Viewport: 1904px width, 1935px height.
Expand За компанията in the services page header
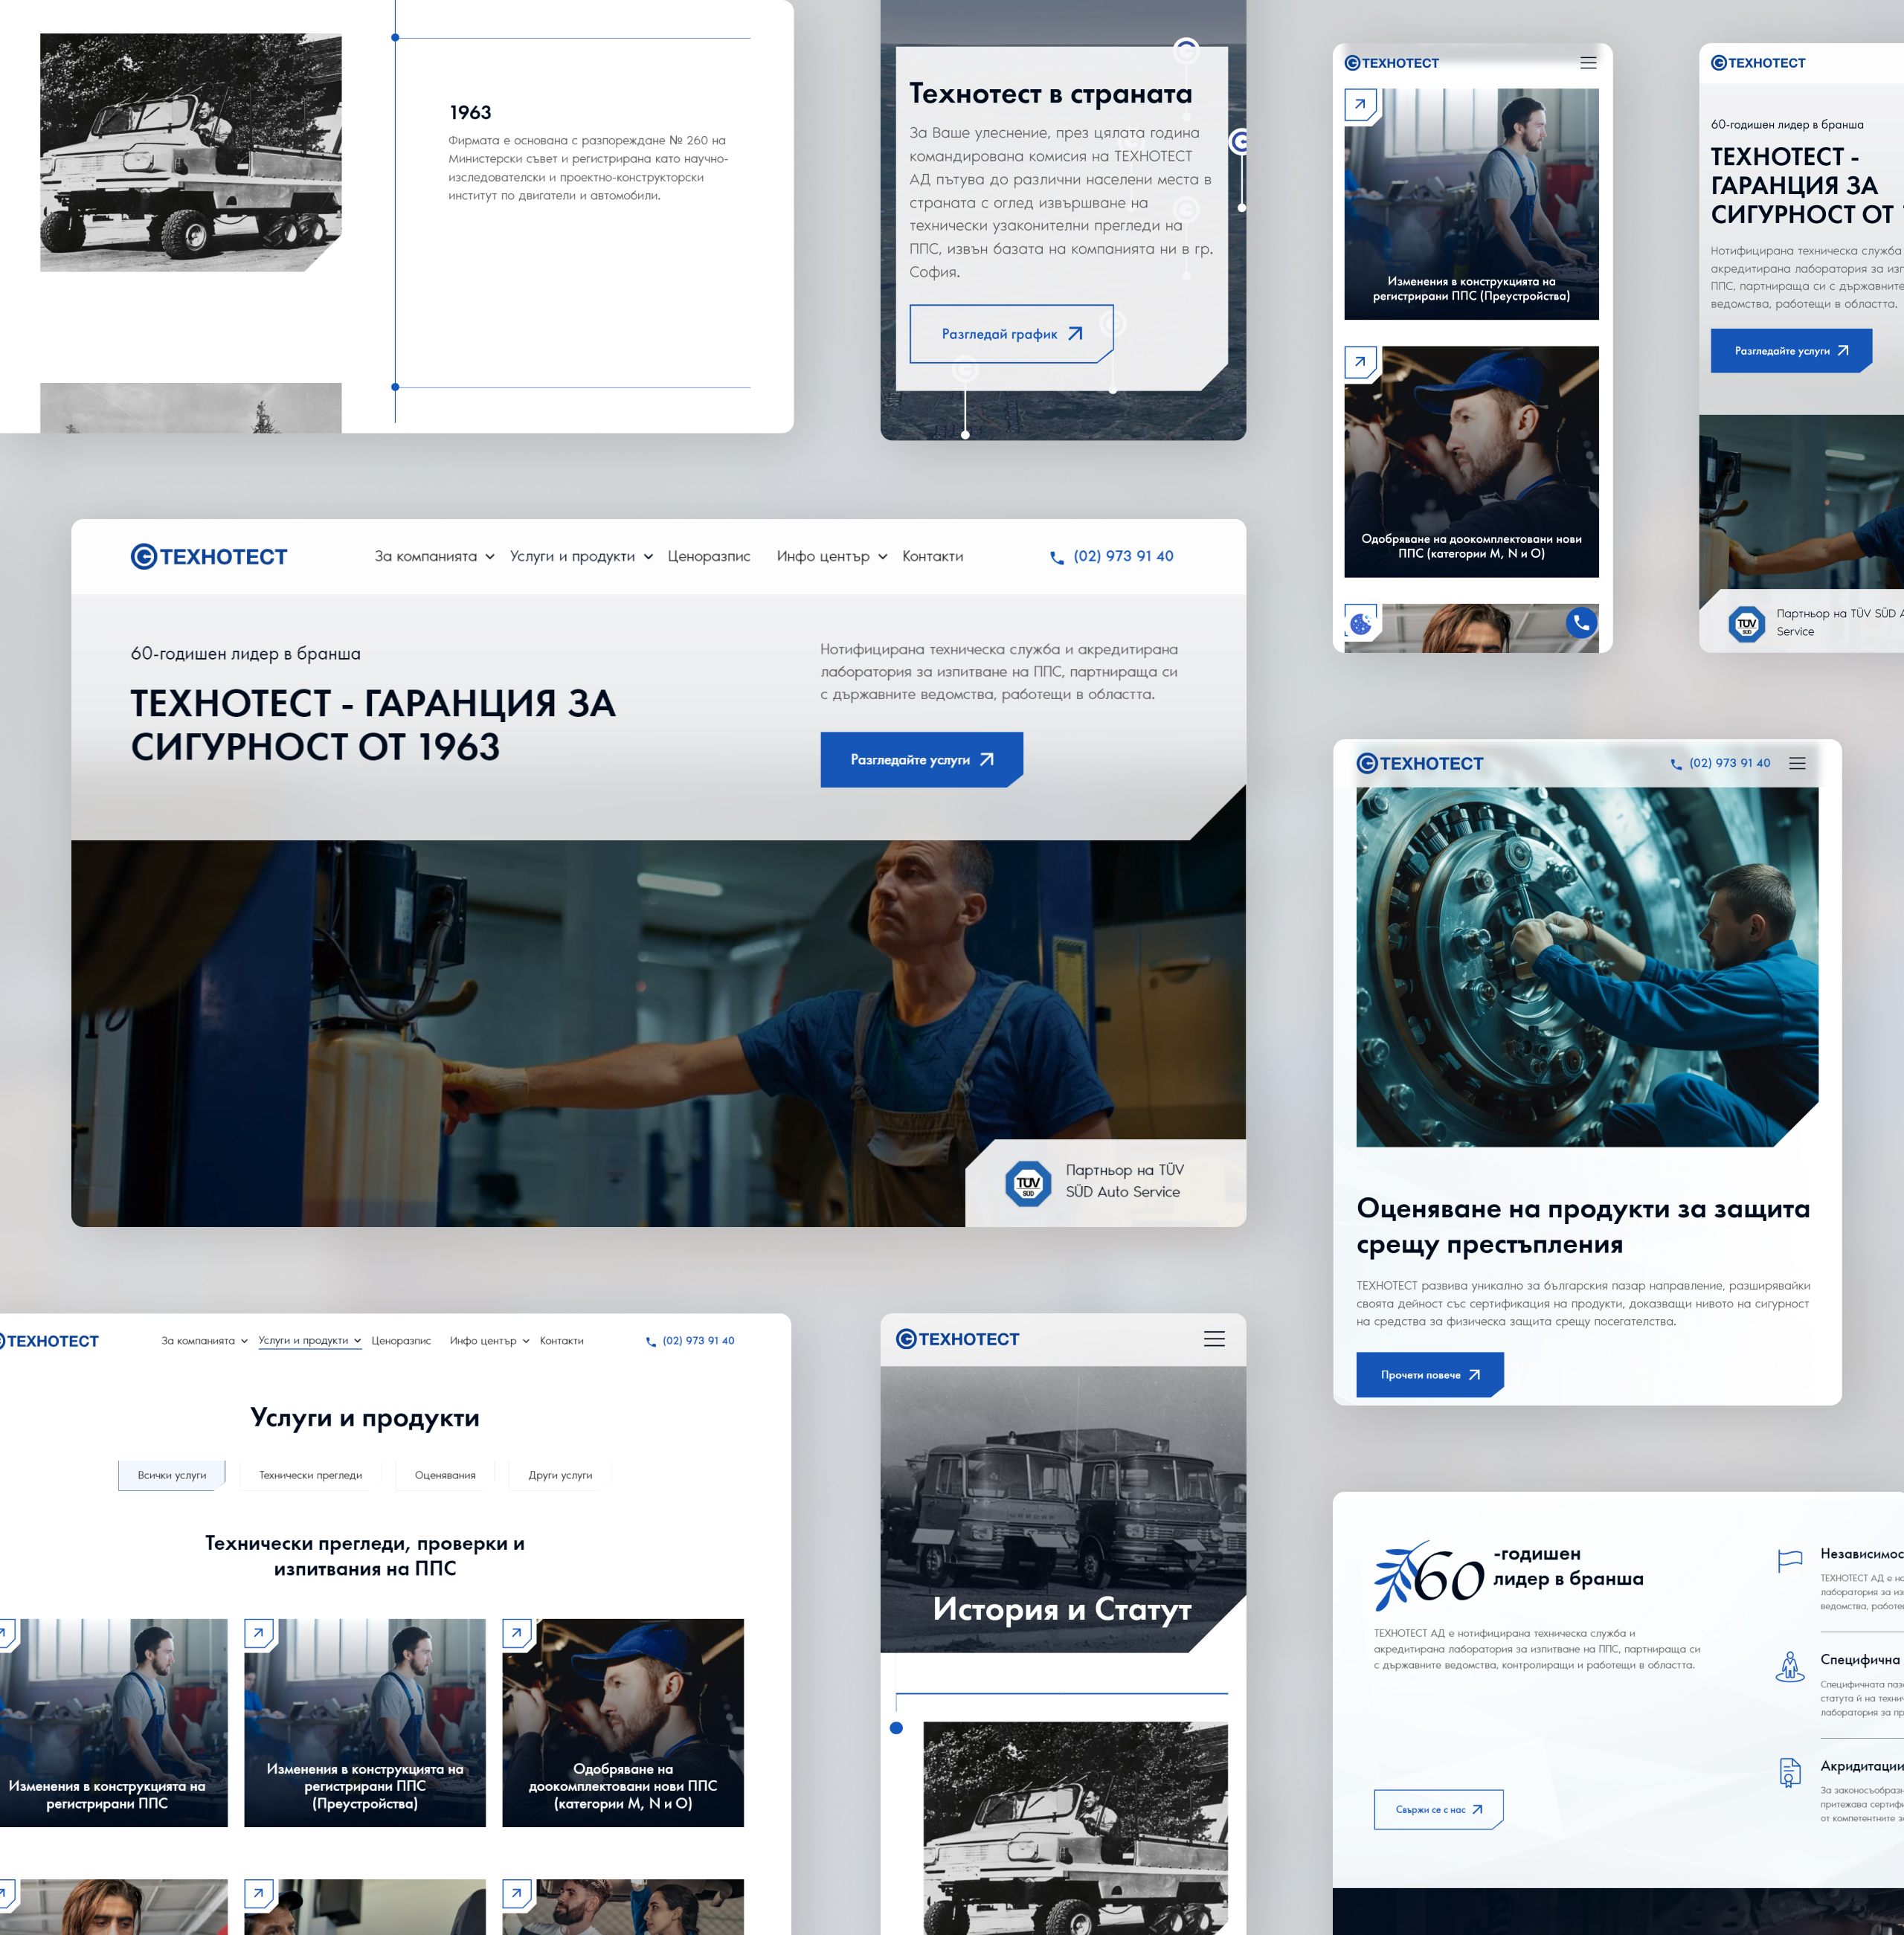pos(204,1341)
